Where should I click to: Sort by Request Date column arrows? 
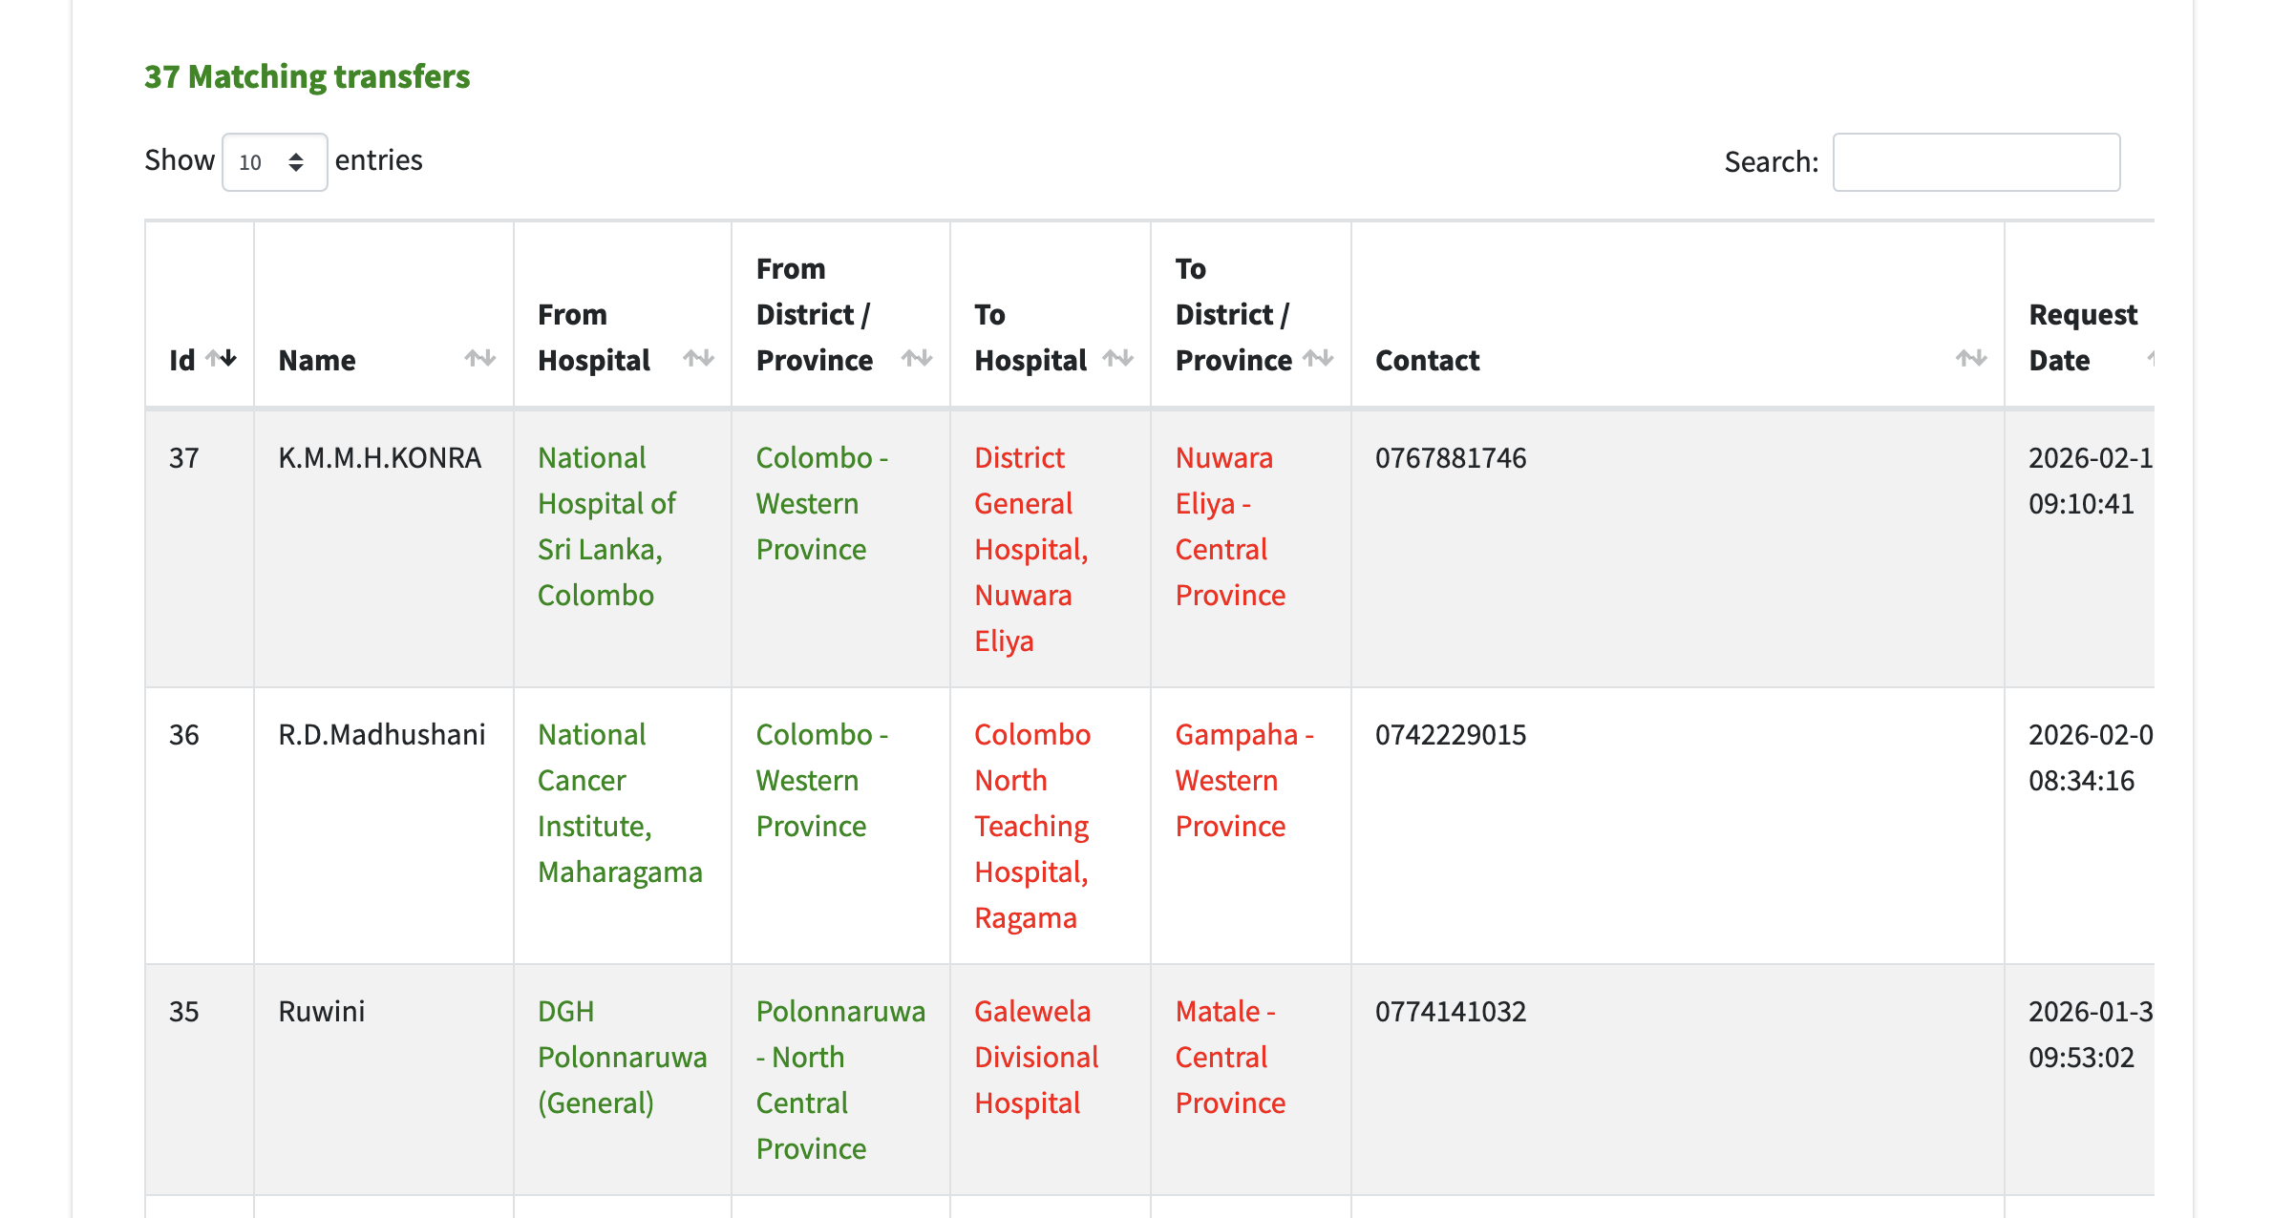pyautogui.click(x=2149, y=359)
